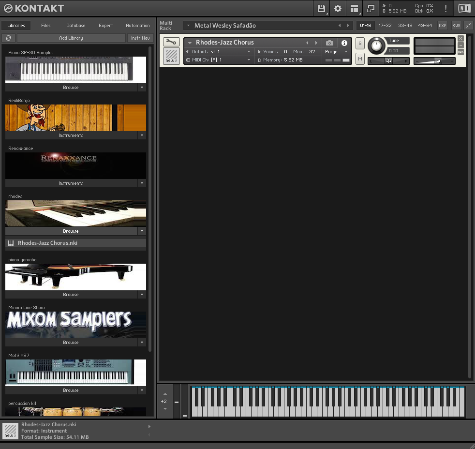Load previous instrument preset with left arrow
The height and width of the screenshot is (449, 475).
tap(307, 43)
